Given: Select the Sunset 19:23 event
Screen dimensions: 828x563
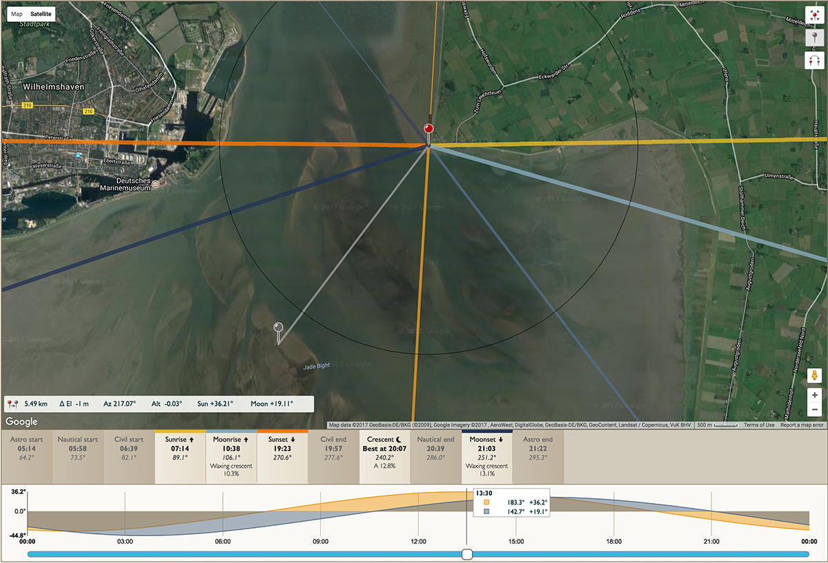Looking at the screenshot, I should tap(282, 457).
